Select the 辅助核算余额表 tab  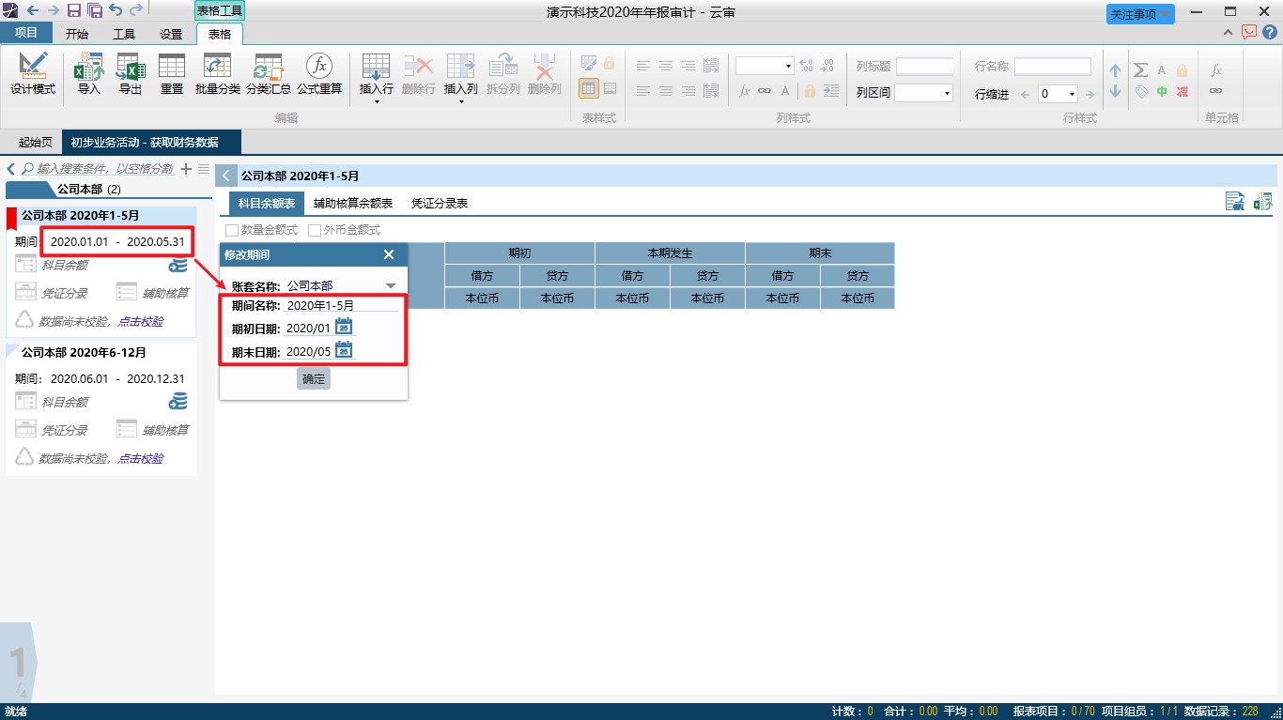click(353, 203)
